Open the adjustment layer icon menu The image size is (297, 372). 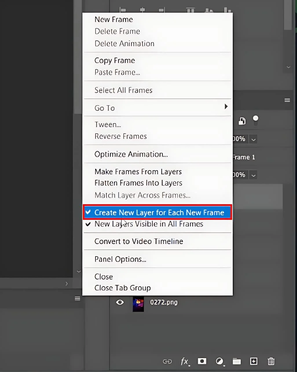click(220, 361)
